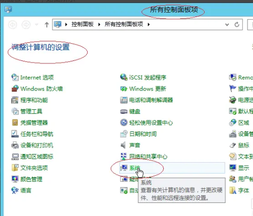Select 所有控制面板项 in the breadcrumb path
This screenshot has height=216, width=253.
124,24
